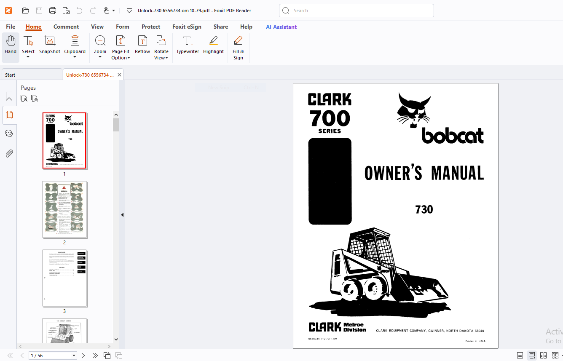Select page 3 thumbnail
This screenshot has height=361, width=563.
point(64,278)
